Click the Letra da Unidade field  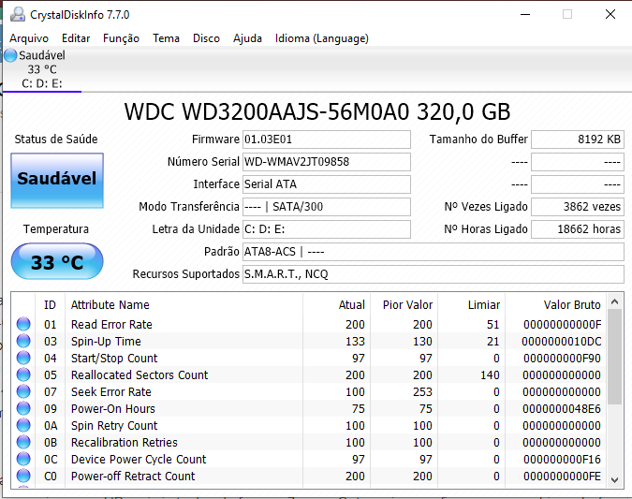coord(327,229)
